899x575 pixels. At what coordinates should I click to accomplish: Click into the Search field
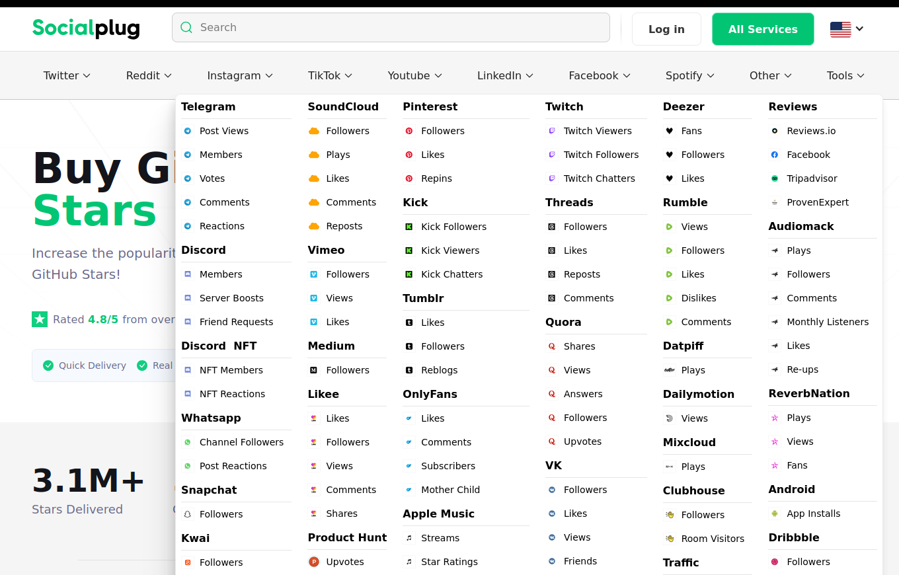(x=391, y=27)
